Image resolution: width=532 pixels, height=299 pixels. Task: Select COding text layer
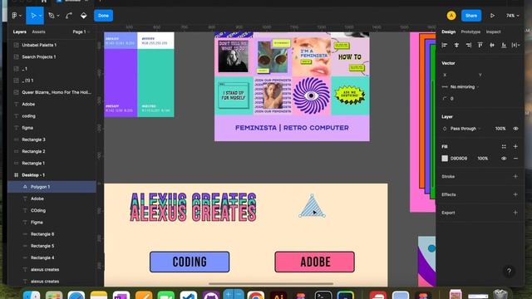pyautogui.click(x=52, y=210)
